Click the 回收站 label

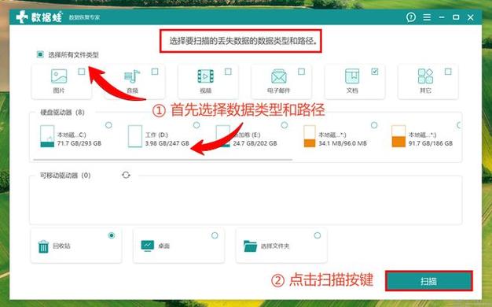pos(61,246)
